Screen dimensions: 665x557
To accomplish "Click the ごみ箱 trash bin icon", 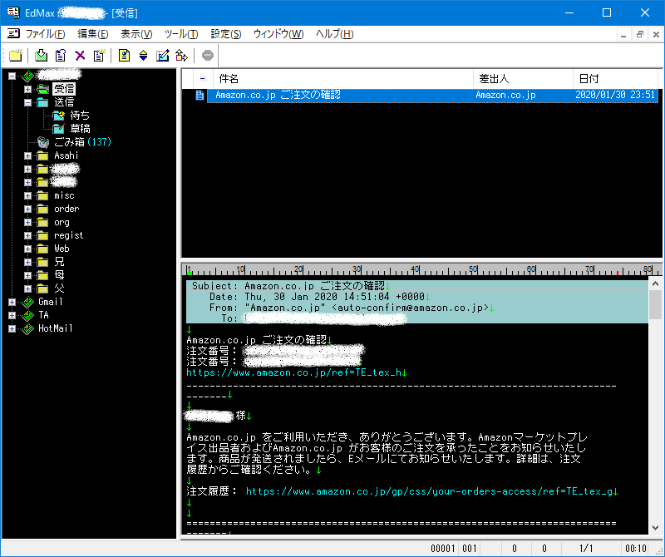I will click(x=43, y=142).
